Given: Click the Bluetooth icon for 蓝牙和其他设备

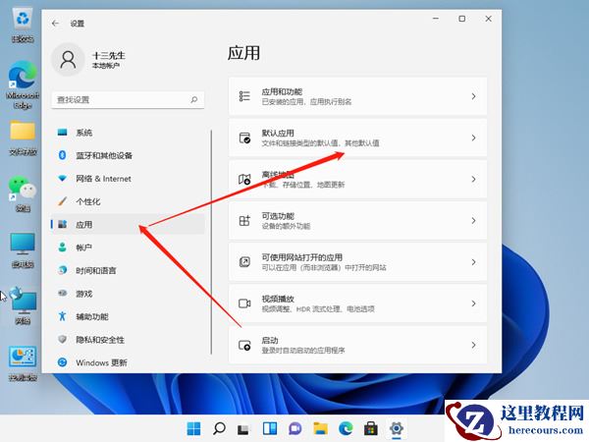Looking at the screenshot, I should pos(63,155).
